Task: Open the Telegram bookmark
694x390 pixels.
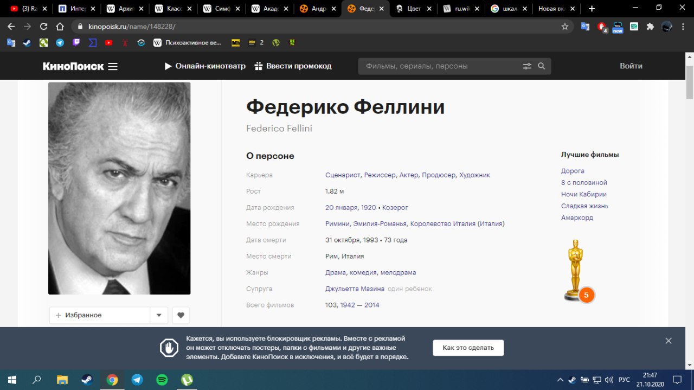Action: [60, 42]
